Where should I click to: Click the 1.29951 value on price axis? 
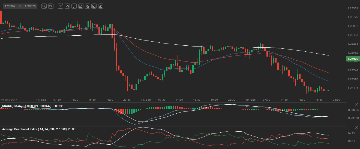pyautogui.click(x=353, y=8)
